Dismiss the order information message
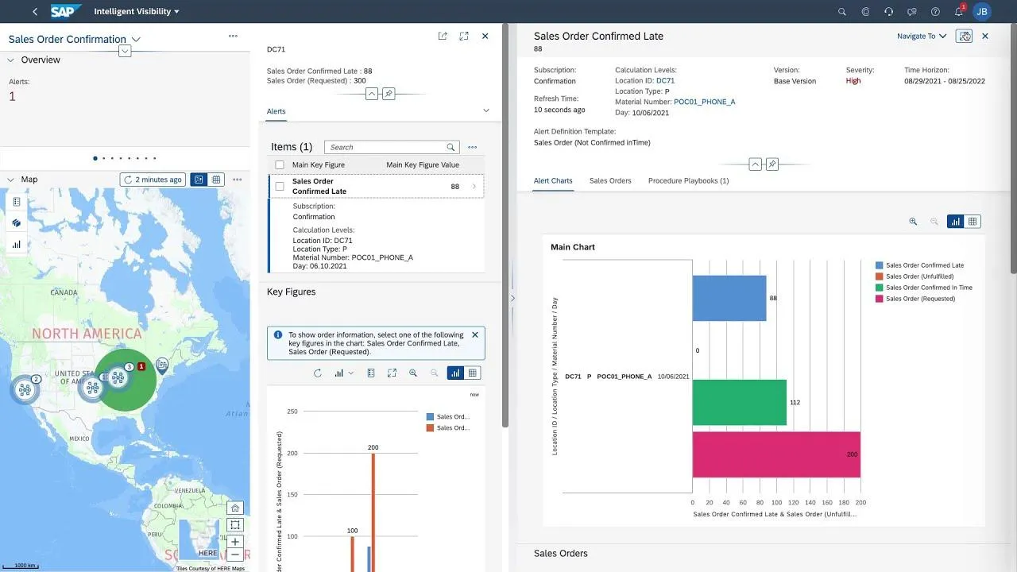This screenshot has width=1017, height=572. point(475,334)
